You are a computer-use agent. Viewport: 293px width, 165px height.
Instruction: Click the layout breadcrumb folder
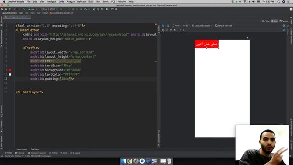pyautogui.click(x=45, y=13)
